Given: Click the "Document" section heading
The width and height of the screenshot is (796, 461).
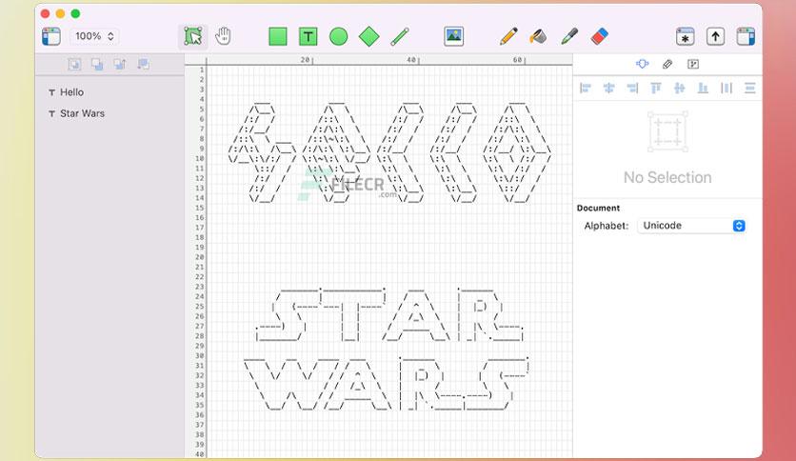Looking at the screenshot, I should coord(598,209).
